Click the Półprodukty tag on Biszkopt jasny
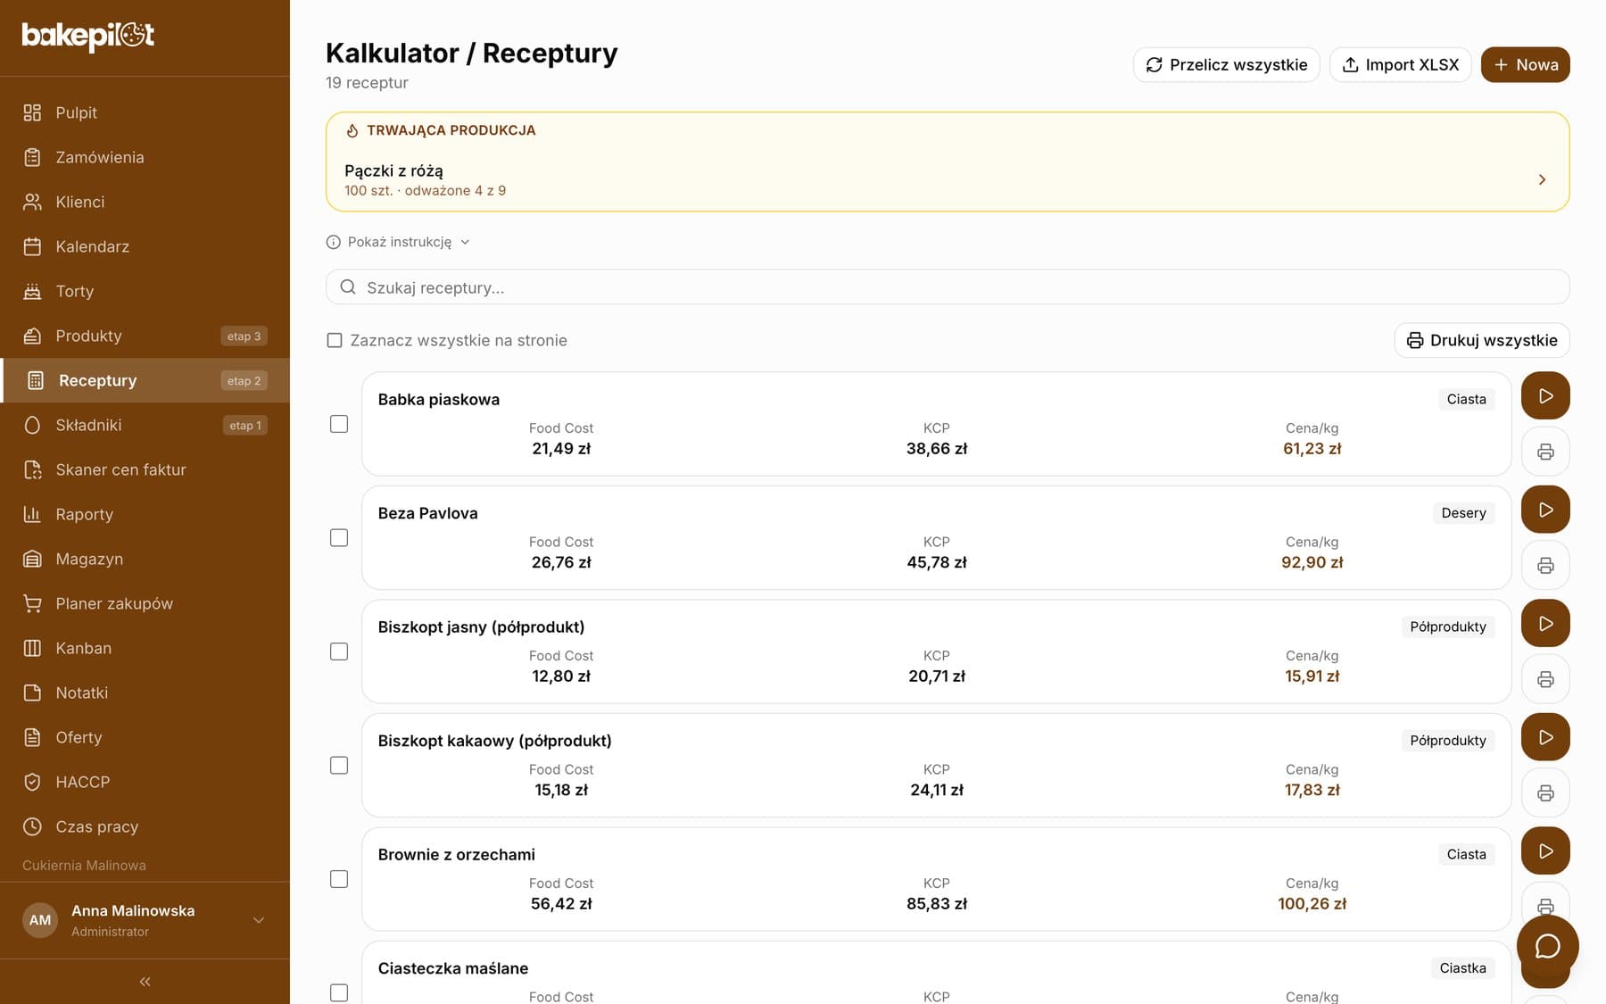The image size is (1606, 1004). point(1447,626)
